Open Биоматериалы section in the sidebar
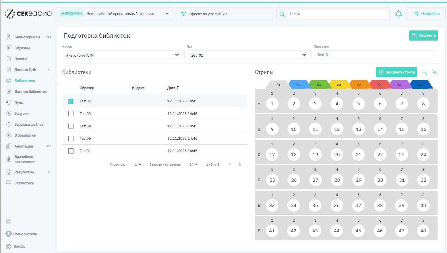This screenshot has height=253, width=447. pyautogui.click(x=27, y=37)
